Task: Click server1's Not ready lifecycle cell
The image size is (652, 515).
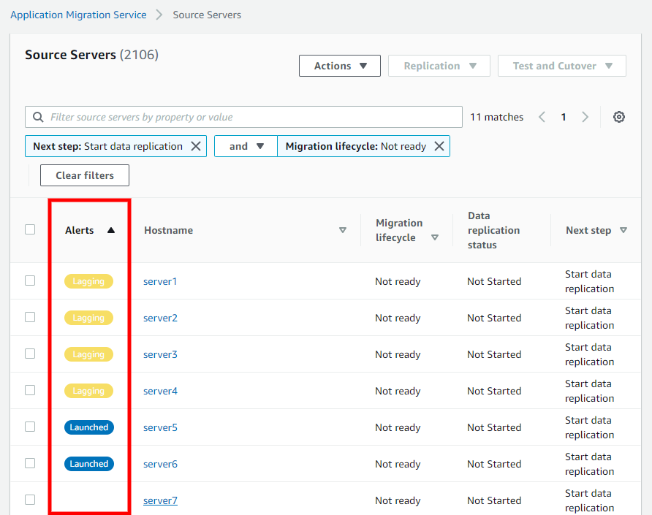Action: pos(398,281)
